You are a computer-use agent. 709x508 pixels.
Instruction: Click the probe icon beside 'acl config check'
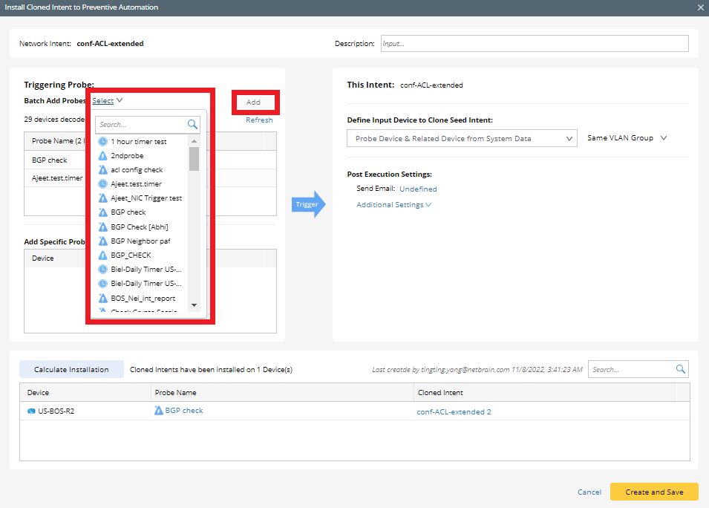pos(102,169)
